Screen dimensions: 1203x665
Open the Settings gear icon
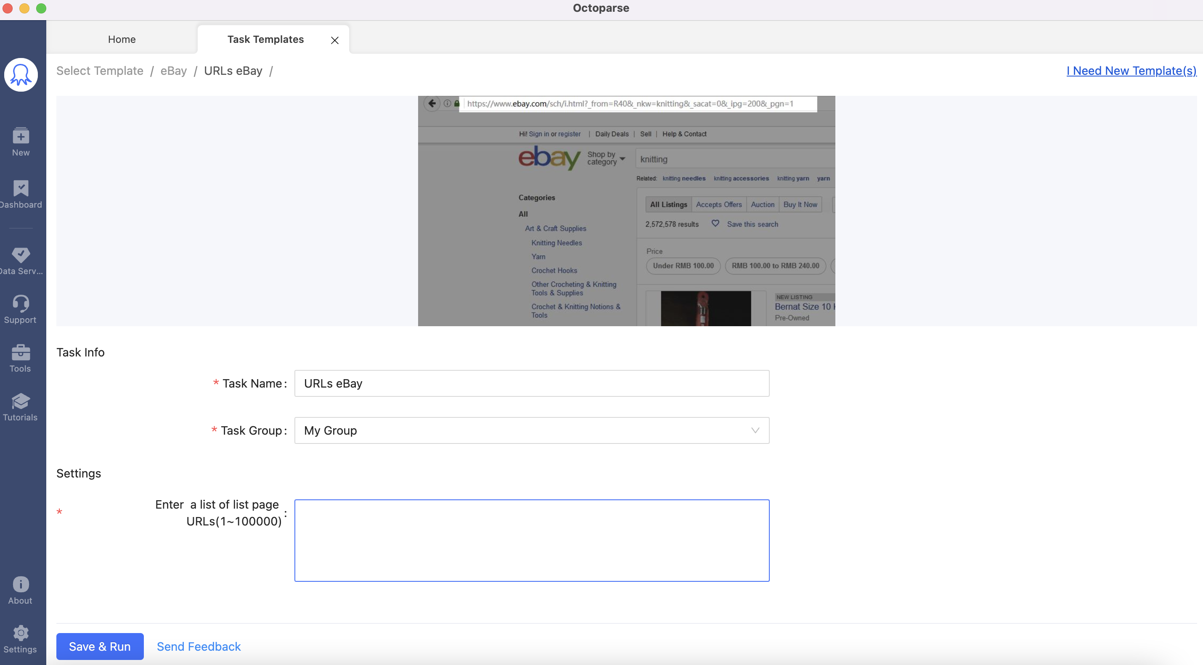tap(21, 639)
